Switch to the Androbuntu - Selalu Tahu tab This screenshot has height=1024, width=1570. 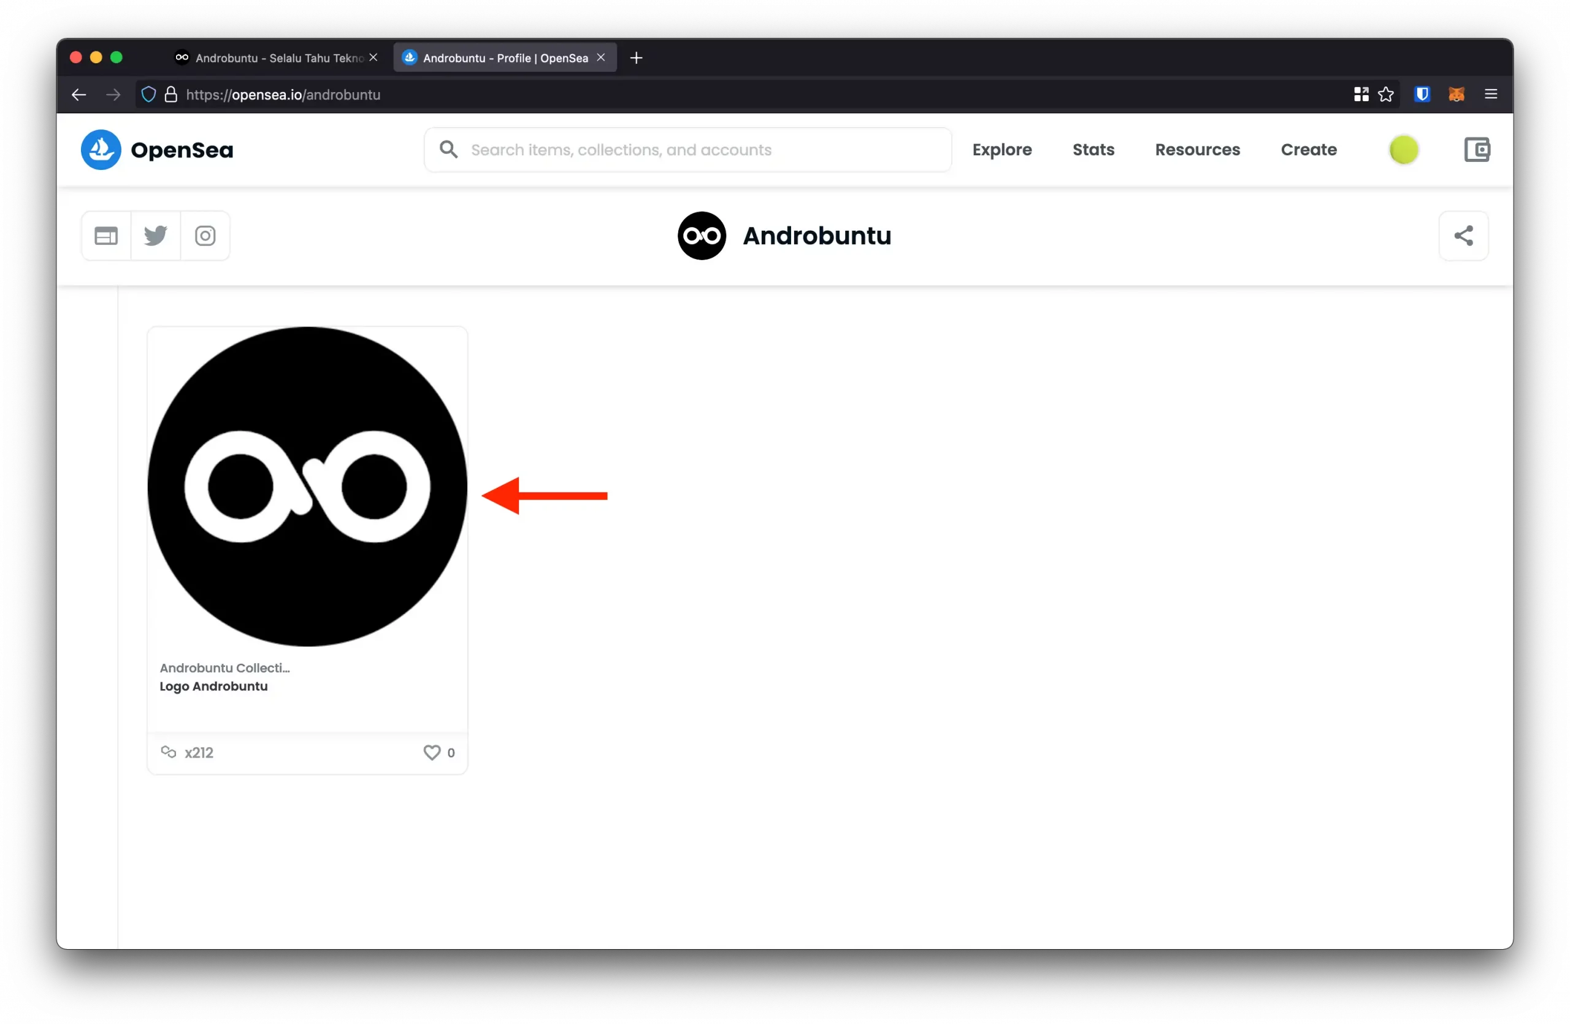click(x=277, y=58)
